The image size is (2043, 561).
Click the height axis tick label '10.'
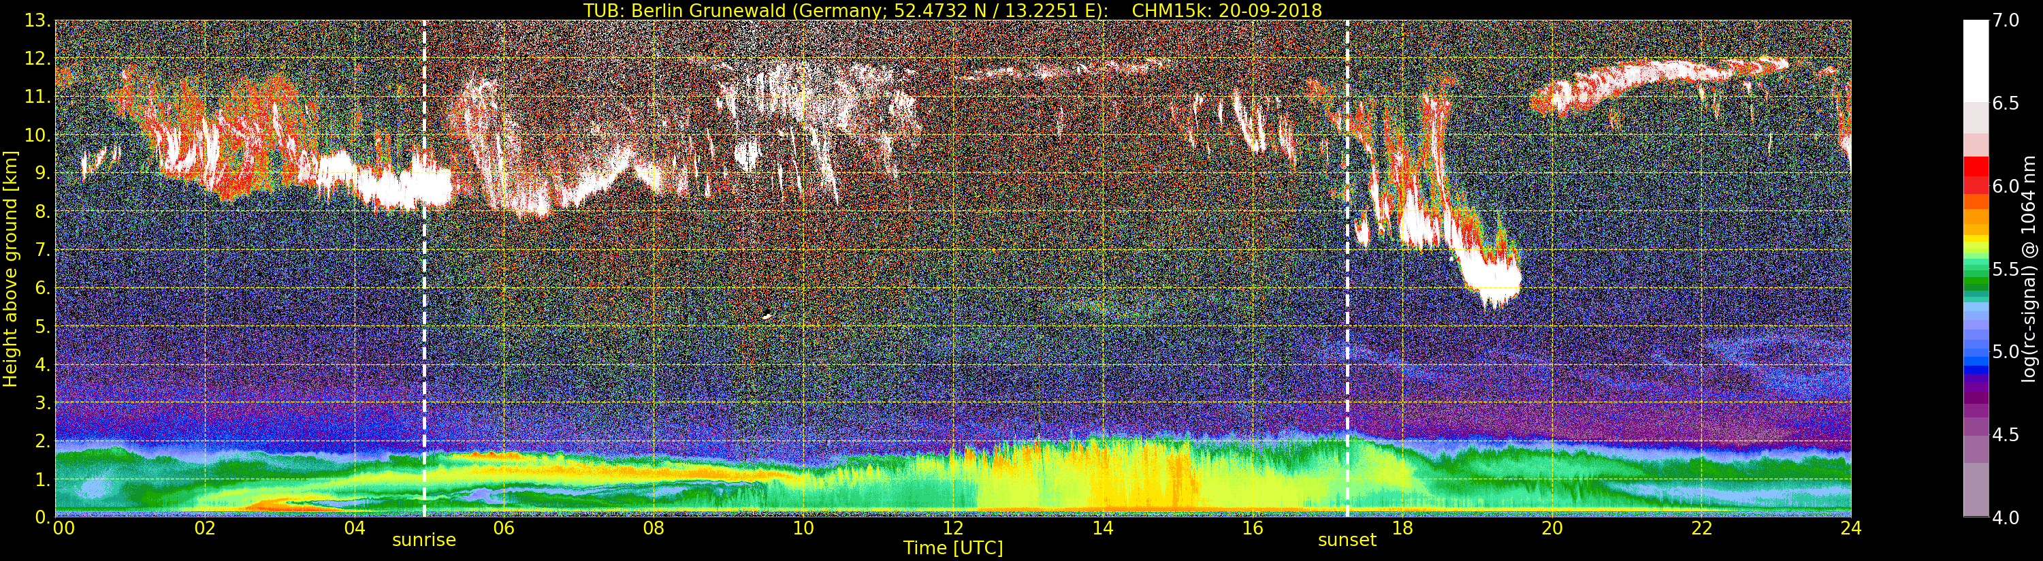click(x=37, y=135)
